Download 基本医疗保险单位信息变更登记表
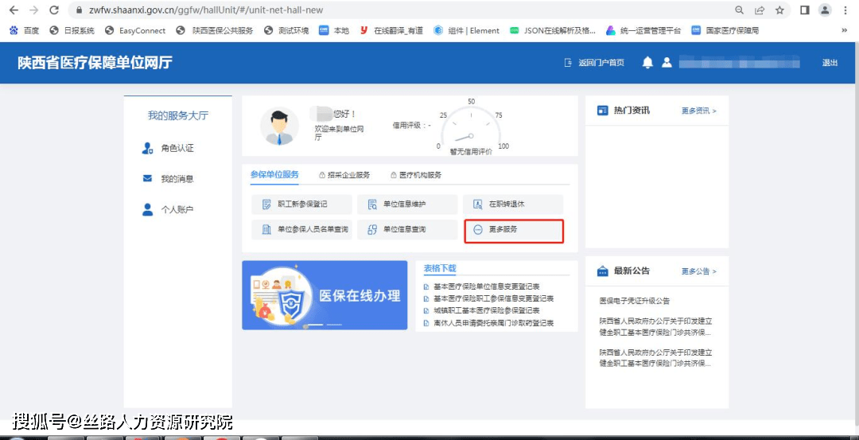Screen dimensions: 859x440 pos(487,286)
